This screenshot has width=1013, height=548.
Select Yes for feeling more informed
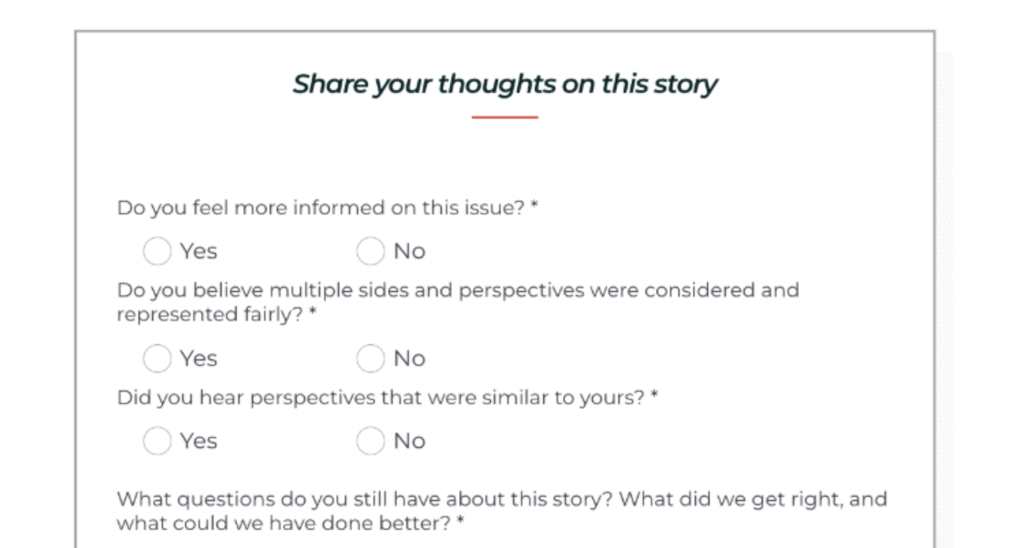coord(157,251)
